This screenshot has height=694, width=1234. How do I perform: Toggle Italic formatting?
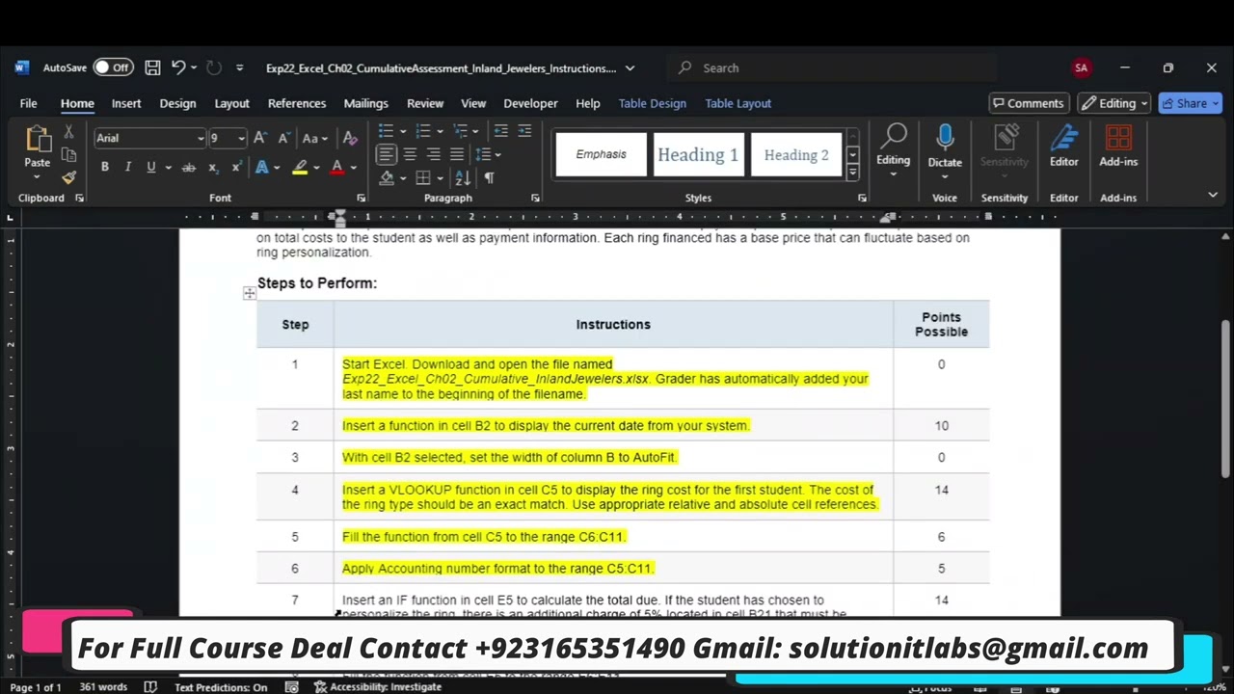tap(127, 167)
